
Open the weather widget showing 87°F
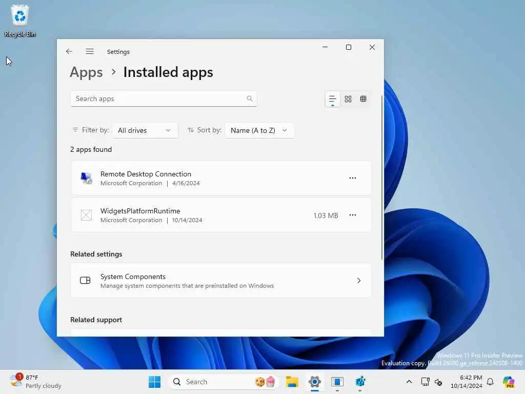click(x=35, y=382)
